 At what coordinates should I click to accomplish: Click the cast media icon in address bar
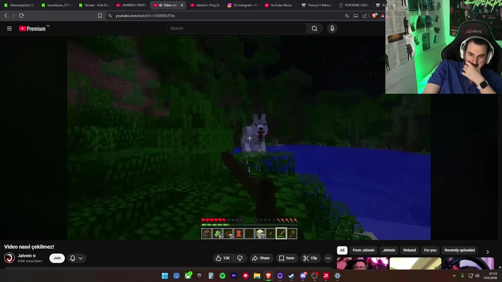(356, 16)
